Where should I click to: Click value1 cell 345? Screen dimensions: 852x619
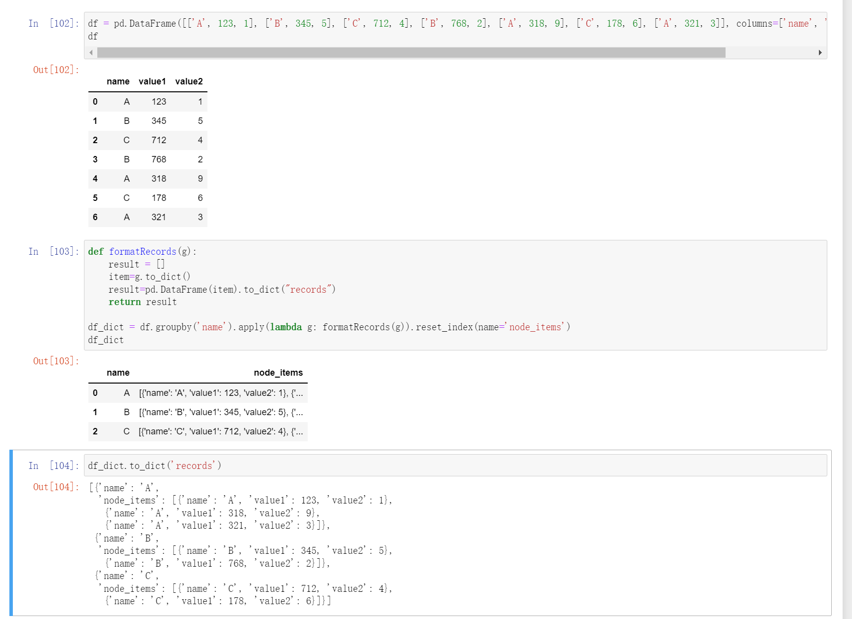point(159,121)
